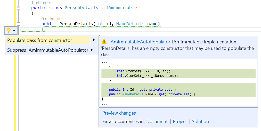Click 'public int Id' property preview line

coord(142,90)
